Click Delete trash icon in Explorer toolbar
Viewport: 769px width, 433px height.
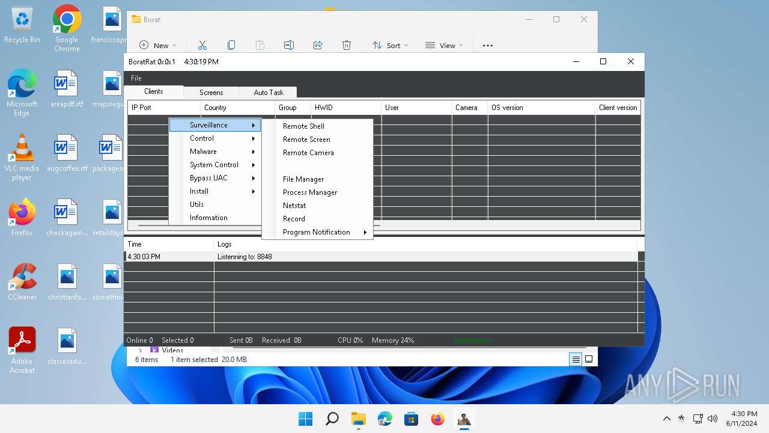click(x=347, y=45)
